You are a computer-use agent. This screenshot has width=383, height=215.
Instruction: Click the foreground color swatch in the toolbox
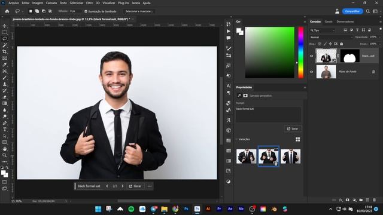[4, 173]
